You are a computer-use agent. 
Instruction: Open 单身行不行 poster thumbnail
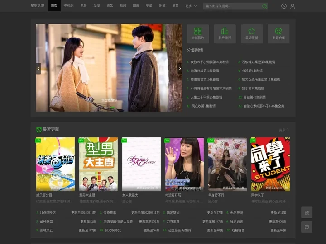coord(227,164)
